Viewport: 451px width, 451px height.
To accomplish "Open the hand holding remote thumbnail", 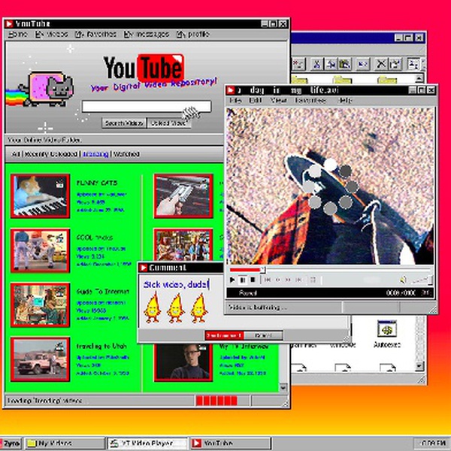I will point(183,196).
